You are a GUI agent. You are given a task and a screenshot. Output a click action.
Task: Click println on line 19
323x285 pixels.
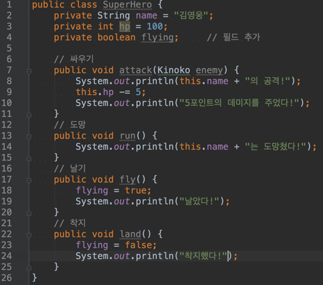pos(155,201)
